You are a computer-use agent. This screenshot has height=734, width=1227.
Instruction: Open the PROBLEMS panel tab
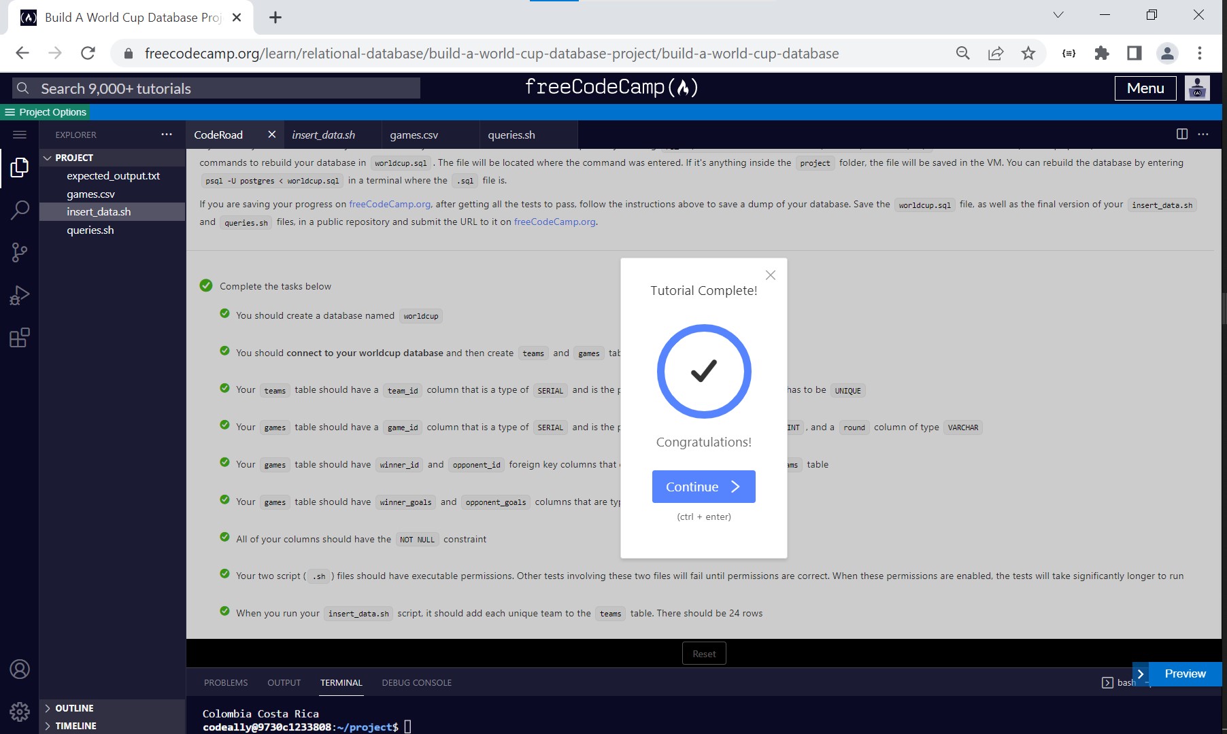226,683
